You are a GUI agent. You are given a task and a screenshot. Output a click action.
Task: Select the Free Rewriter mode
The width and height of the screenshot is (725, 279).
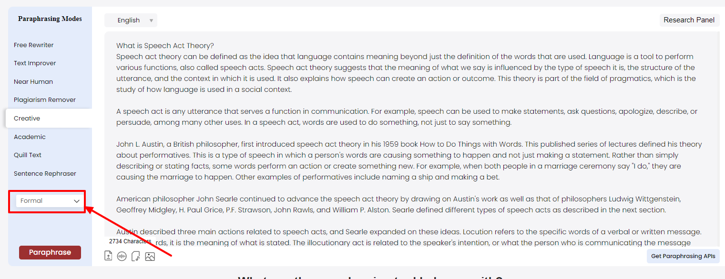(34, 45)
